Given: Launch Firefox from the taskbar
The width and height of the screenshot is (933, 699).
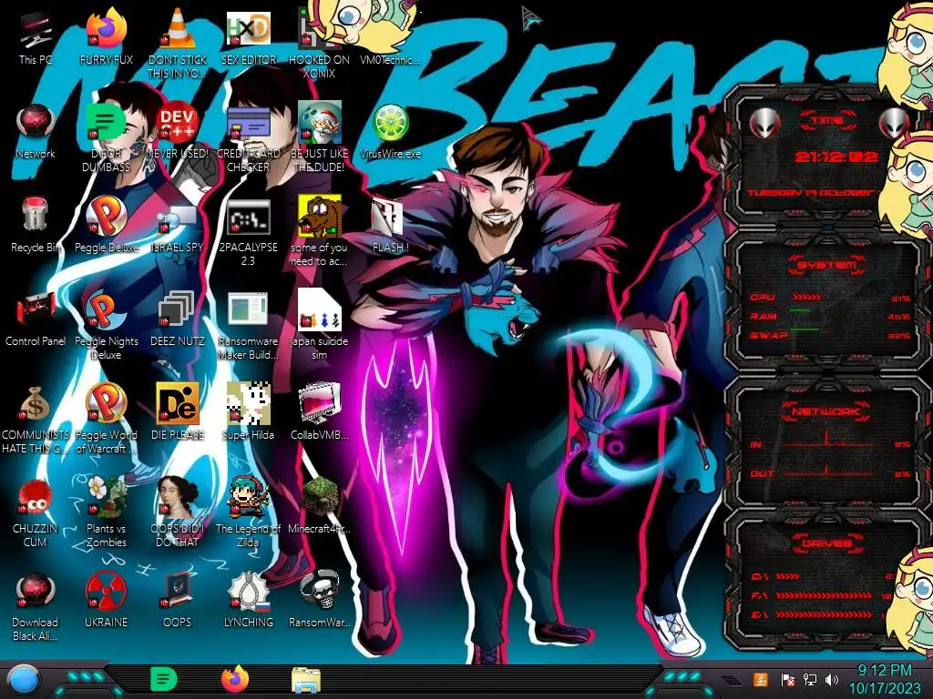Looking at the screenshot, I should (x=235, y=679).
